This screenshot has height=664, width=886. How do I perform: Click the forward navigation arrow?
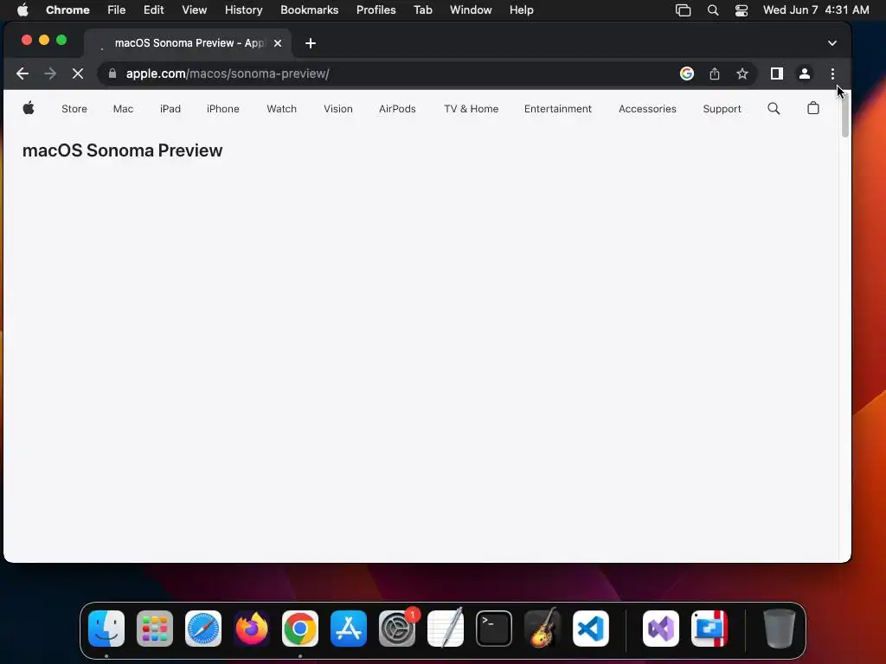tap(50, 73)
